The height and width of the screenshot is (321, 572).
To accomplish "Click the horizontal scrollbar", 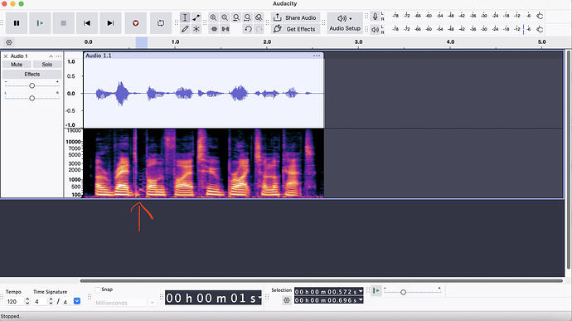I will coord(321,281).
